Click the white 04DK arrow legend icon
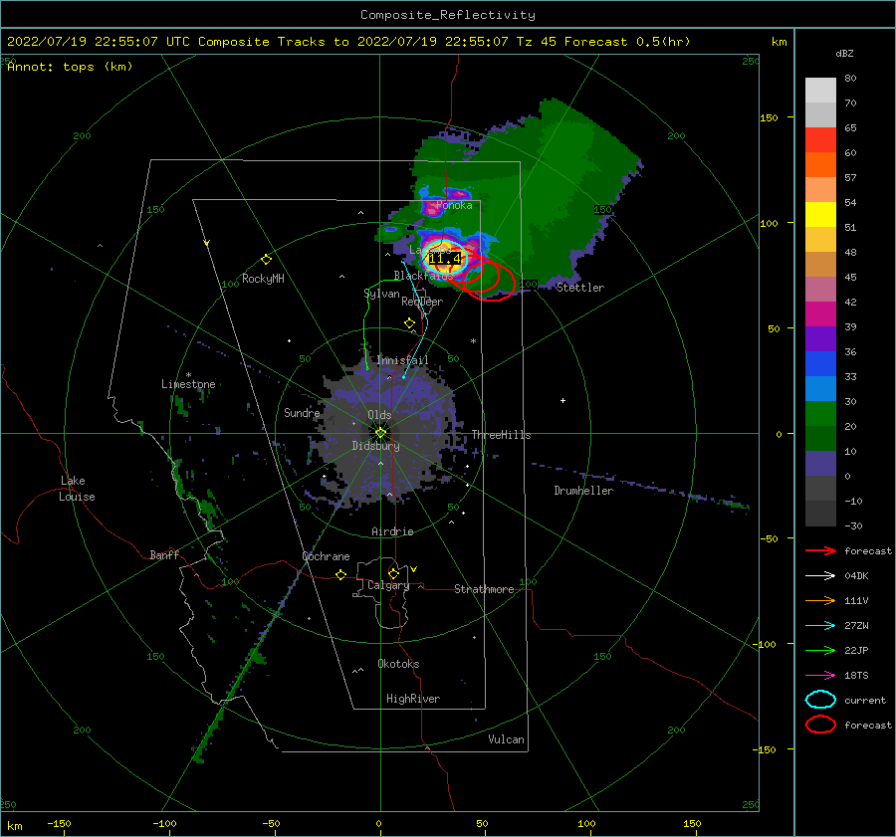 pos(820,576)
